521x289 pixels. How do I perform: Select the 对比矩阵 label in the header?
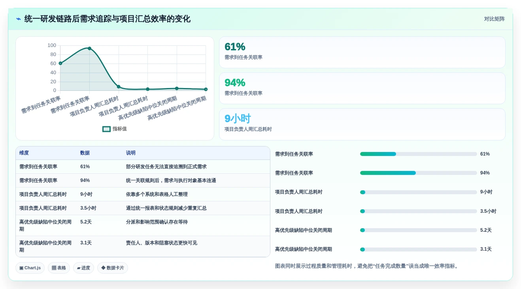point(494,19)
